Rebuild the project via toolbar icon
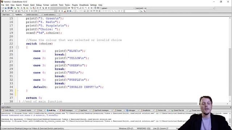The image size is (232, 130). point(46,8)
